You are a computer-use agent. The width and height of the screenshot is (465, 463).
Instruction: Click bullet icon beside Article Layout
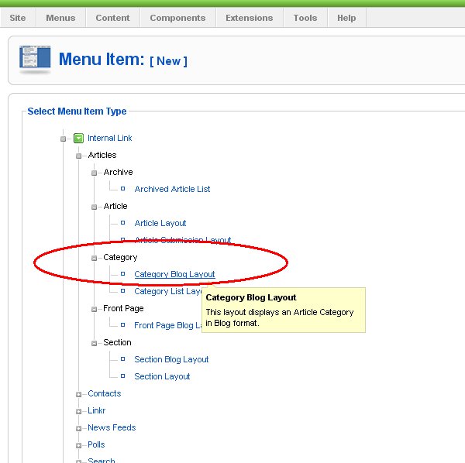(x=122, y=223)
